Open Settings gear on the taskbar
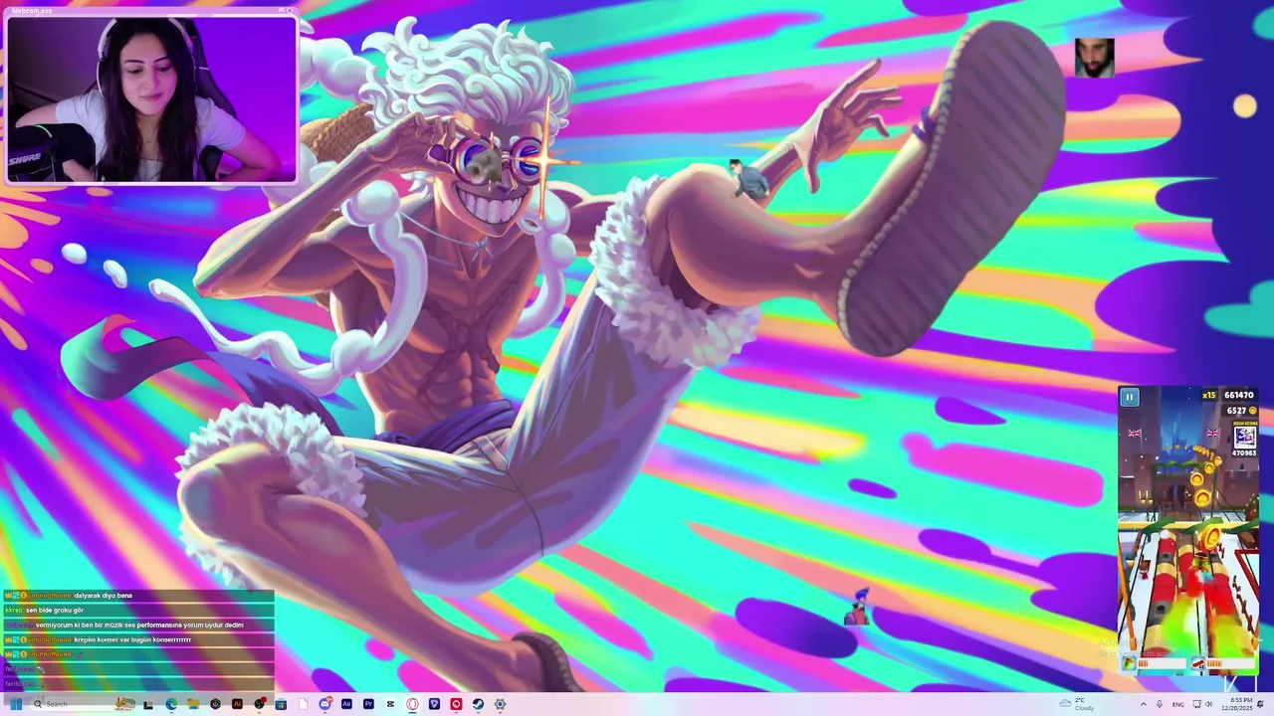1274x716 pixels. pyautogui.click(x=500, y=704)
